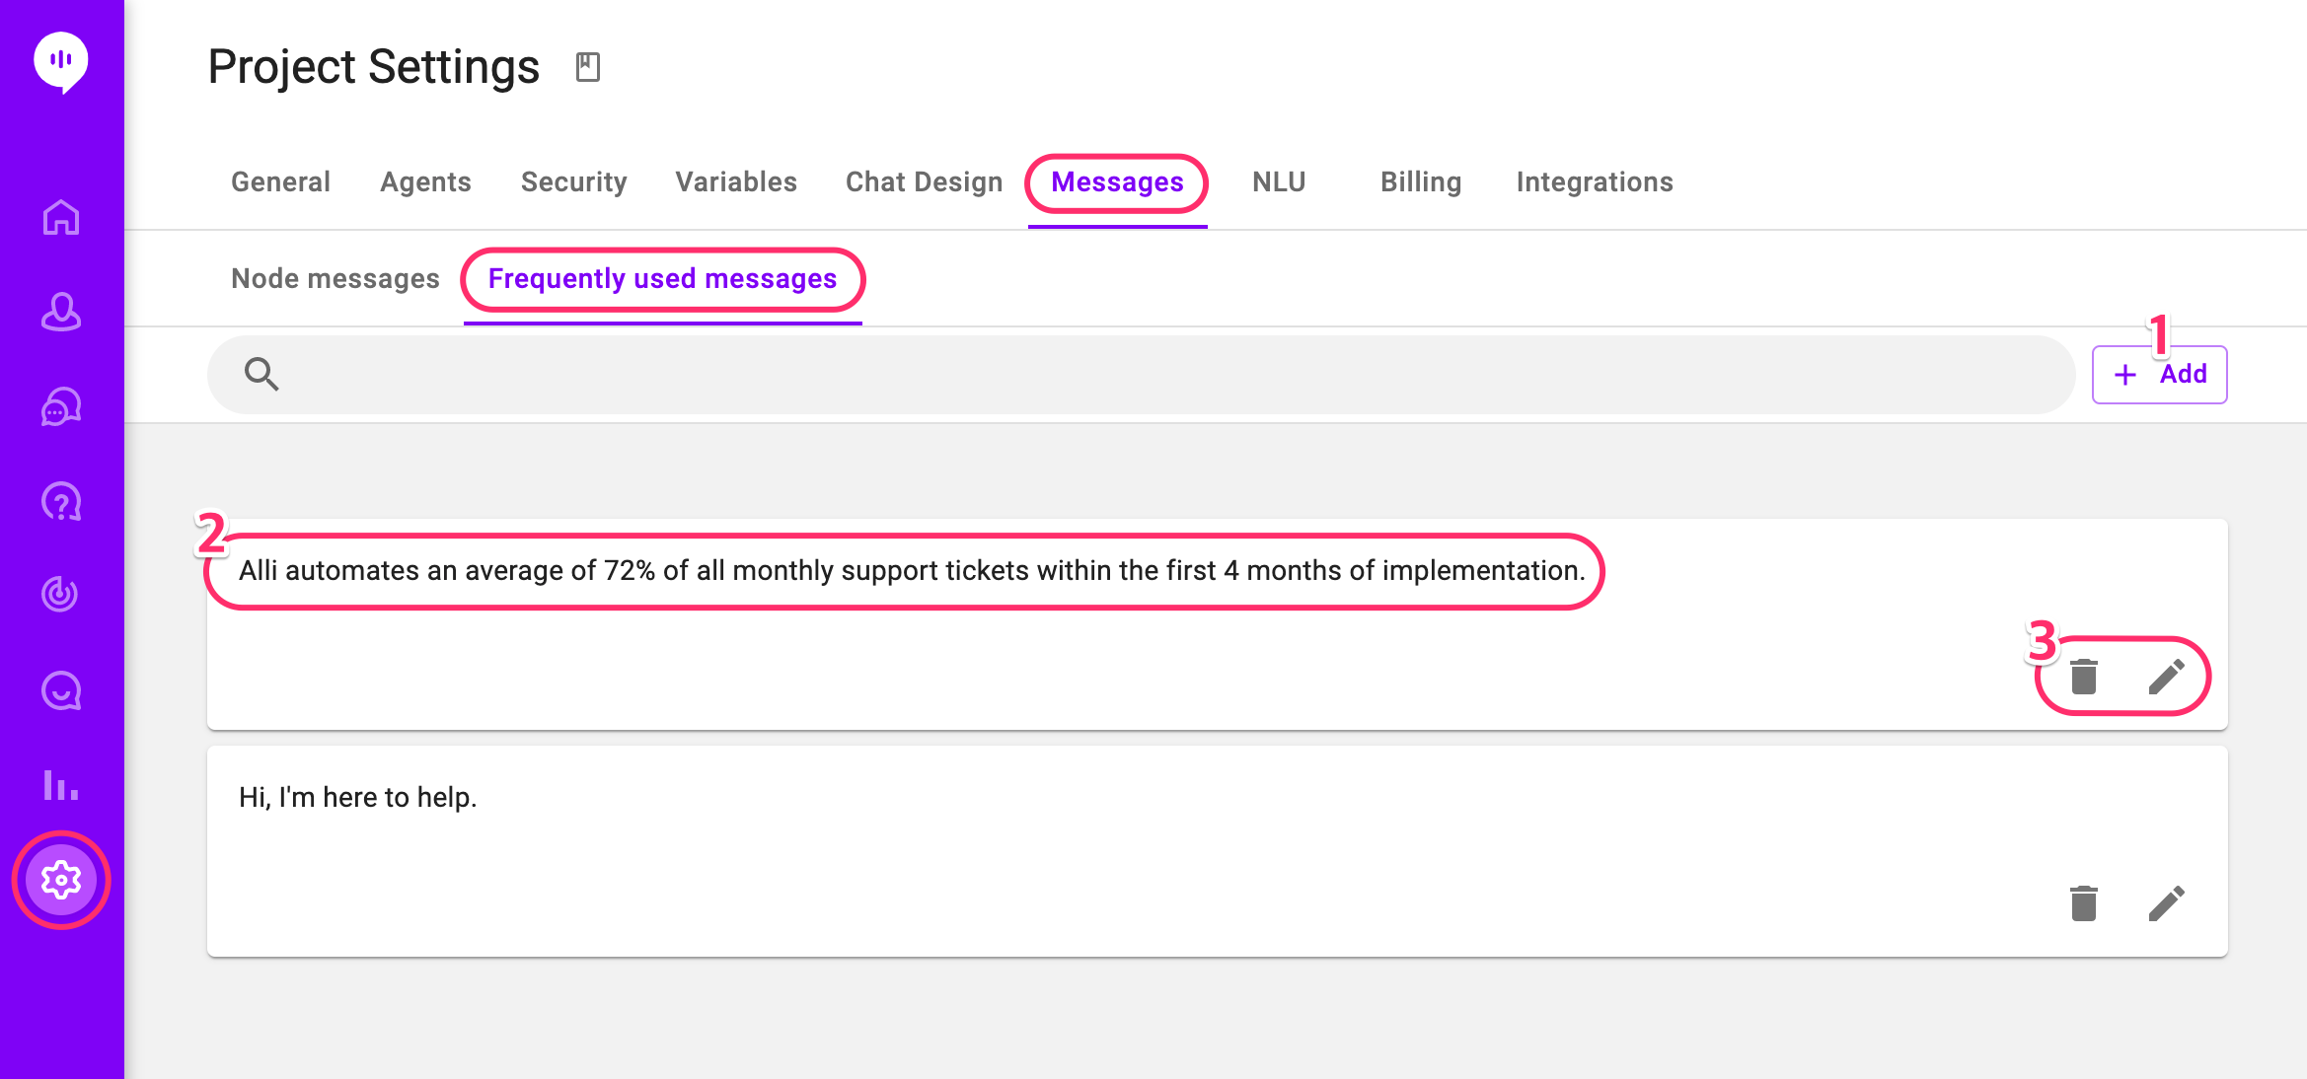Open the Security tab
This screenshot has width=2307, height=1079.
pyautogui.click(x=573, y=182)
